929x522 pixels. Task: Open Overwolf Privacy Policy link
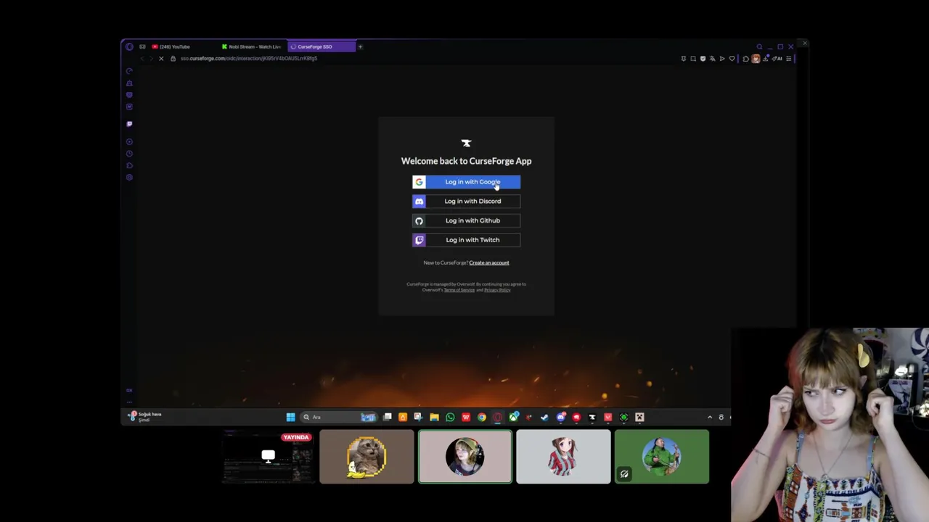point(497,290)
